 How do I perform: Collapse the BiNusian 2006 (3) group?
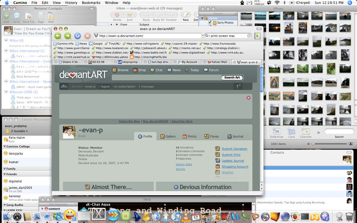click(x=6, y=92)
